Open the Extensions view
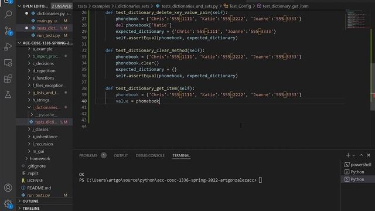 tap(8, 79)
